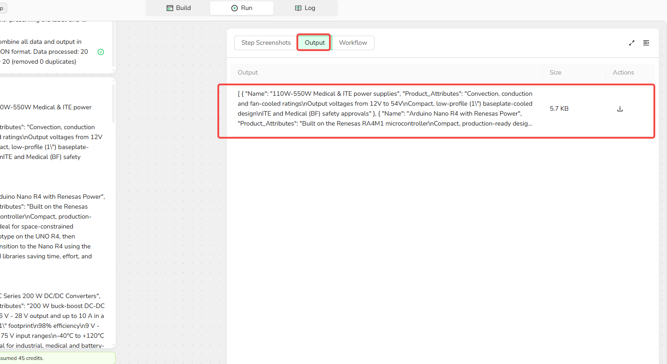Expand the output panel to fullscreen
Screen dimensions: 667x364
632,43
